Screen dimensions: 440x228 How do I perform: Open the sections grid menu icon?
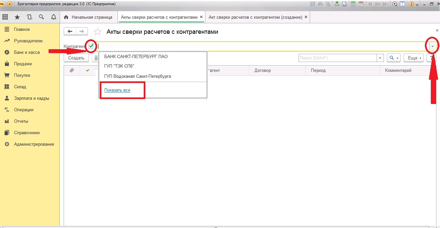5,17
